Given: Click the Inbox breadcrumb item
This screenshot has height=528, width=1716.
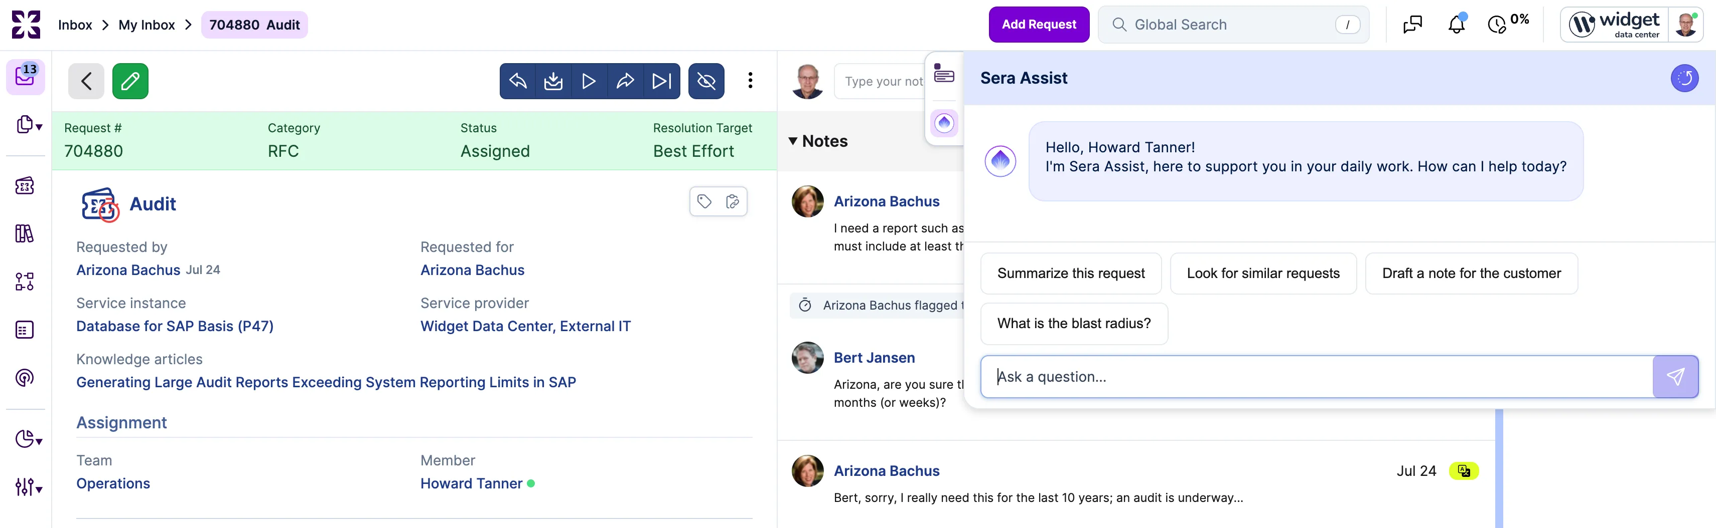Looking at the screenshot, I should pos(75,25).
